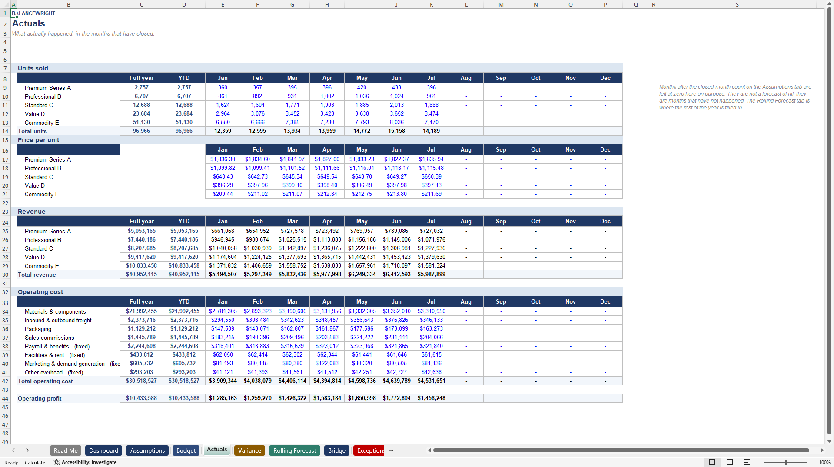Image resolution: width=834 pixels, height=467 pixels.
Task: Select Operating profit full year $10,433,588
Action: [141, 398]
